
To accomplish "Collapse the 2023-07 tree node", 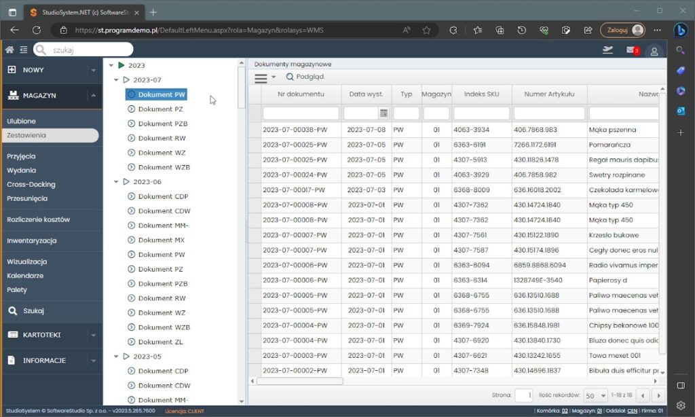I will pos(116,80).
